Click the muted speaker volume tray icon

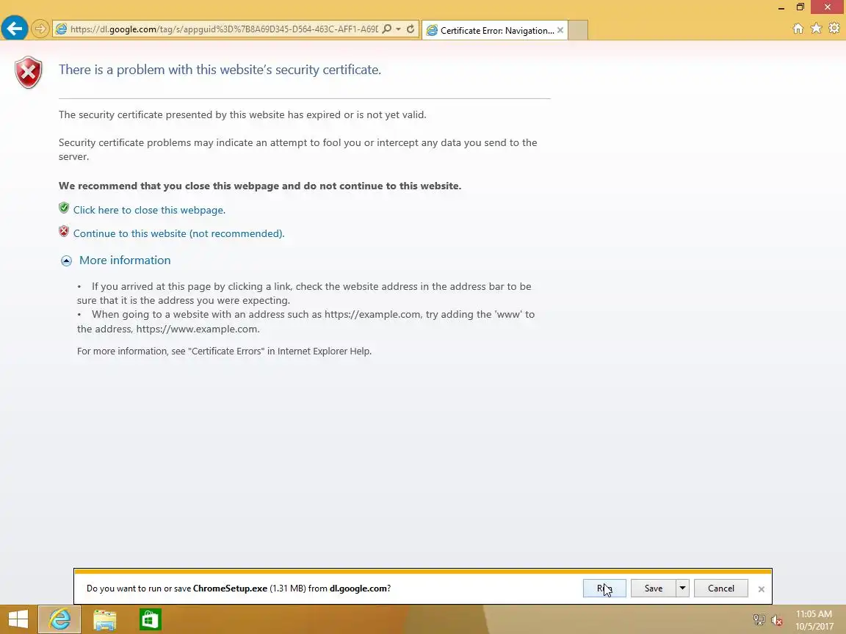[777, 621]
